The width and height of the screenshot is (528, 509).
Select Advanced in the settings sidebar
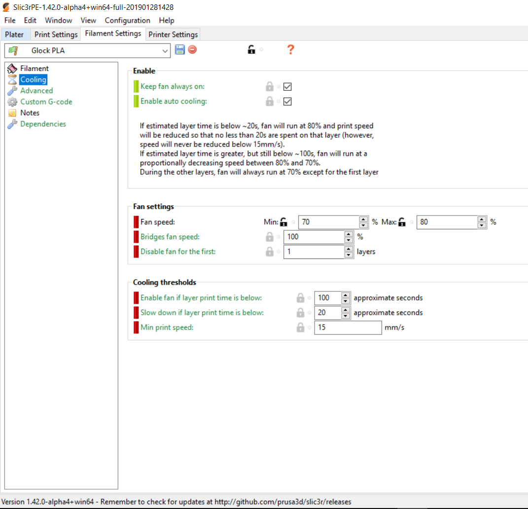coord(36,91)
